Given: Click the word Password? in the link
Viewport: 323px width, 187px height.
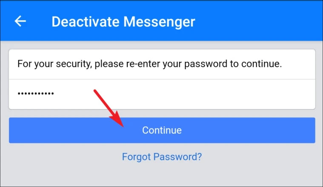Looking at the screenshot, I should click(x=177, y=157).
